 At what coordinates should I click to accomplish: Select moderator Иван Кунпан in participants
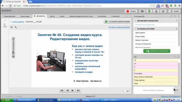[x=145, y=25]
